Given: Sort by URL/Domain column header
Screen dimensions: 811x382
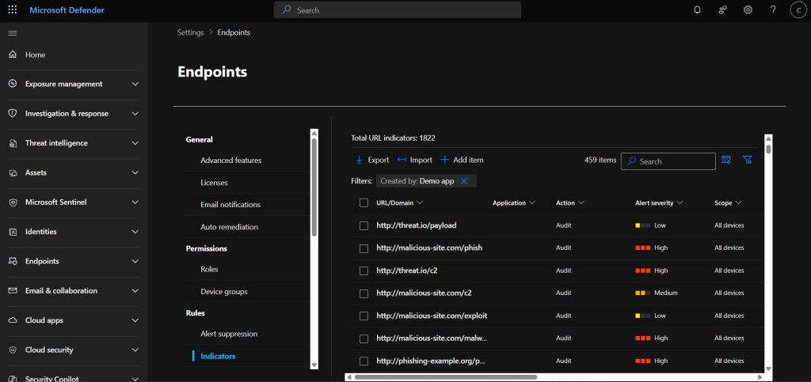Looking at the screenshot, I should pos(399,203).
